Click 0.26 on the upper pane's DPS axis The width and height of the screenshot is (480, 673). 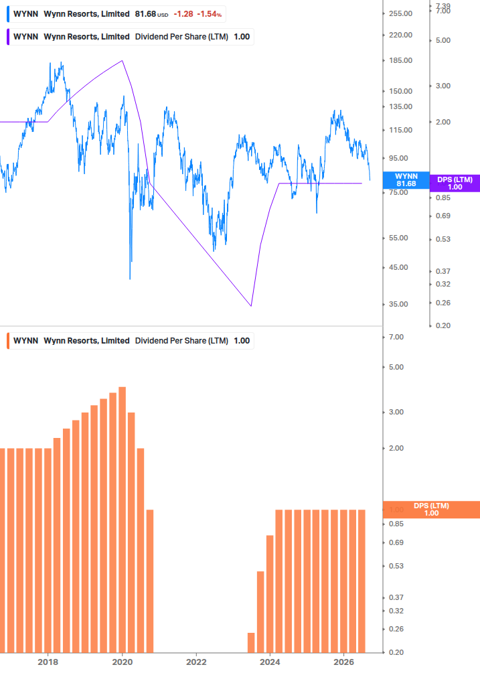point(443,303)
